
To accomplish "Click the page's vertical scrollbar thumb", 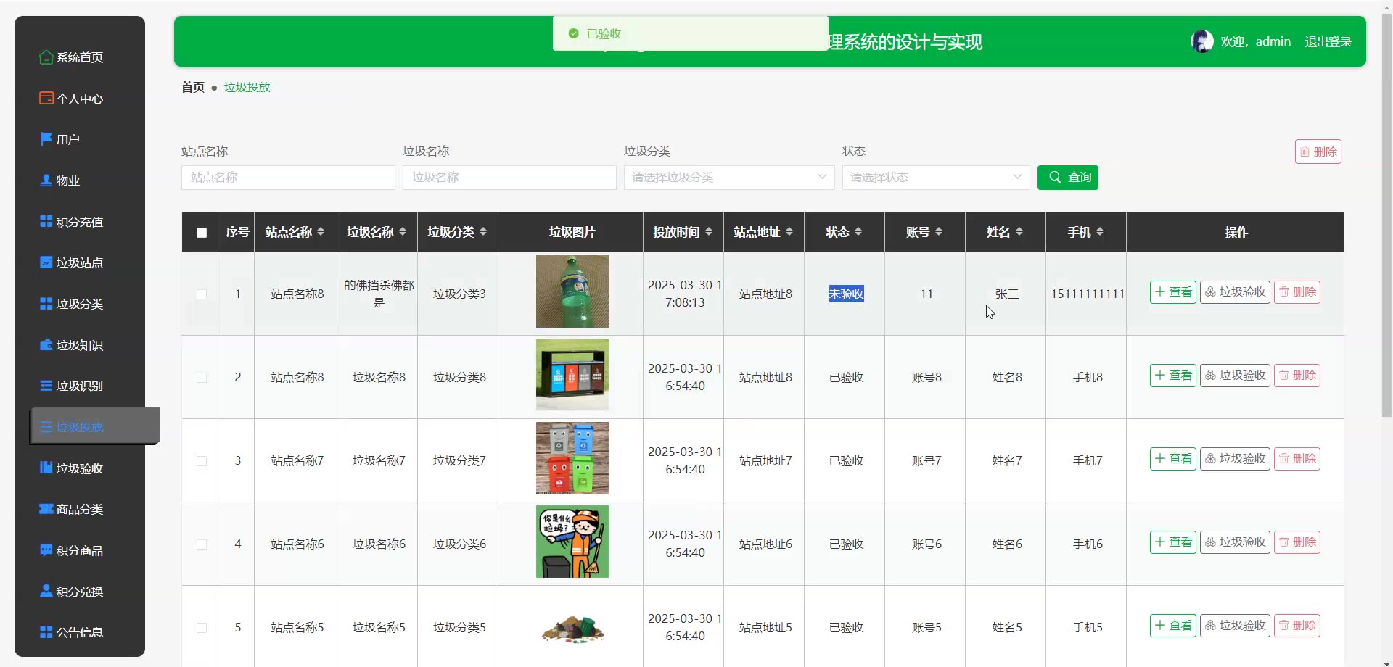I will pyautogui.click(x=1386, y=217).
